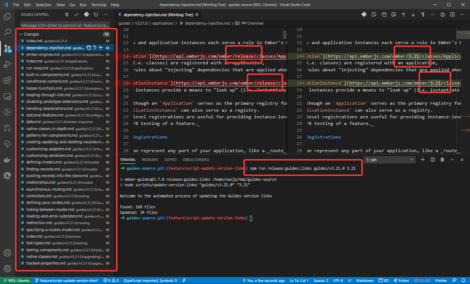This screenshot has width=470, height=284.
Task: Click v3.21.0 breadcrumb segment
Action: pyautogui.click(x=141, y=23)
